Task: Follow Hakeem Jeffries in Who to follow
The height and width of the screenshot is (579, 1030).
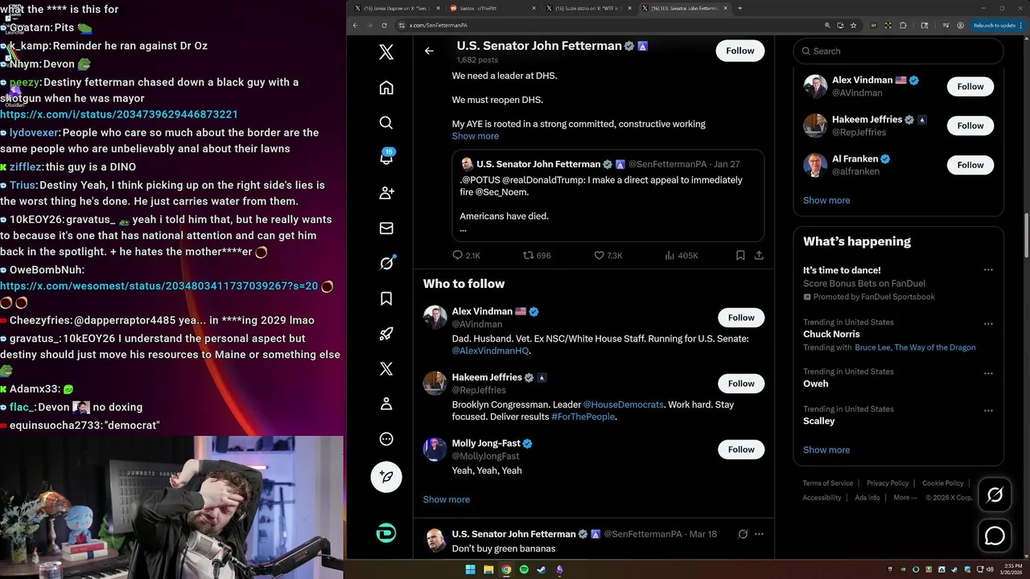Action: (741, 384)
